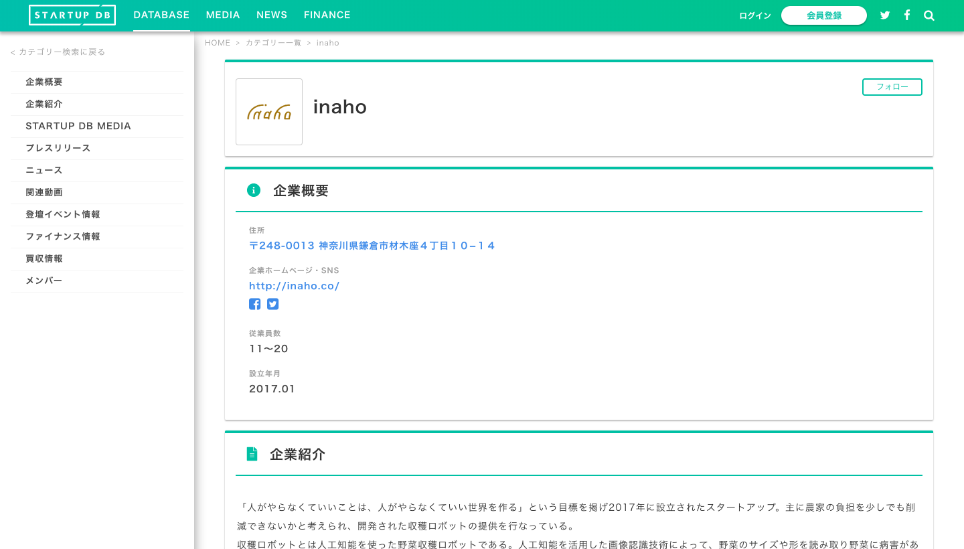Switch to the FINANCE tab
This screenshot has height=549, width=964.
(327, 15)
